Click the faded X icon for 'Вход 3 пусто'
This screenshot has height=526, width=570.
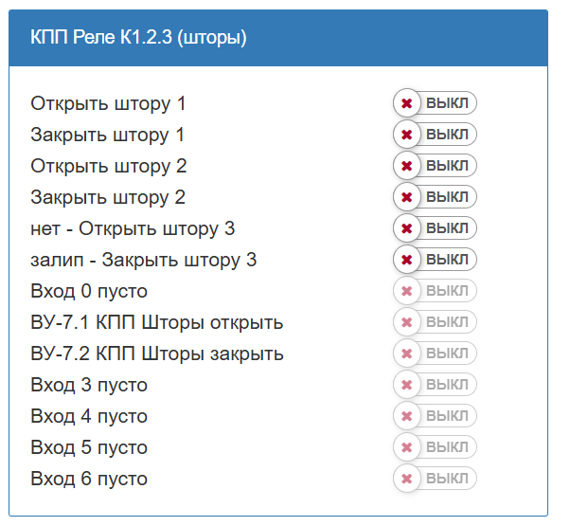tap(407, 385)
